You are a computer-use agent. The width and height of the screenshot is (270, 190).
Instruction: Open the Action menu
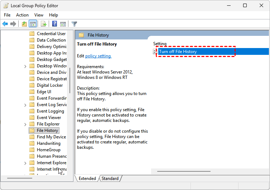pos(22,15)
